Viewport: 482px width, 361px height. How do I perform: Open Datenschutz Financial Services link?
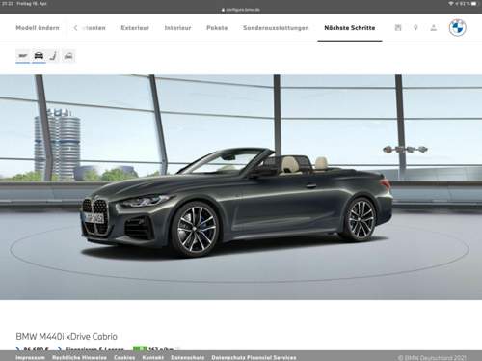[254, 357]
